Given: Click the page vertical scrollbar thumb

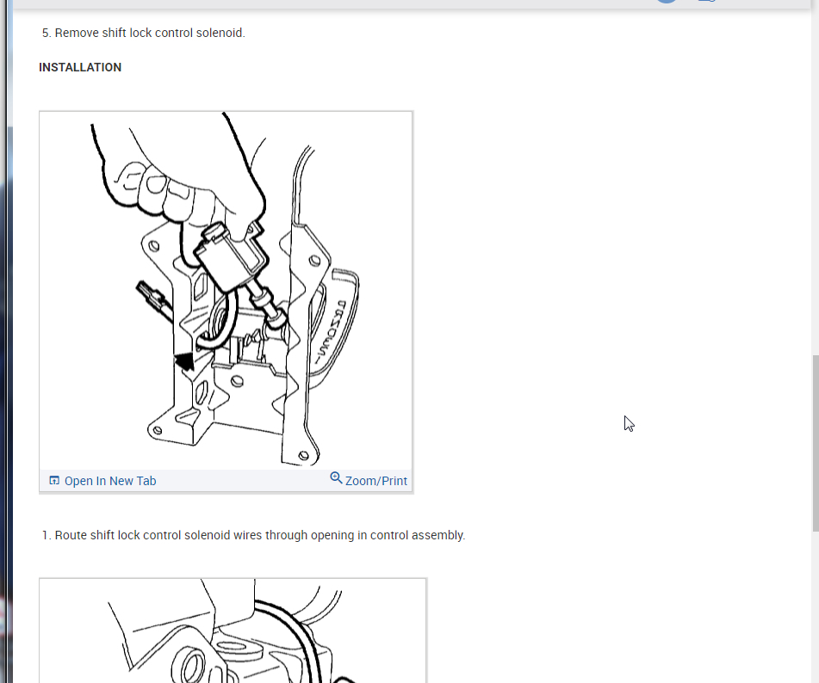Looking at the screenshot, I should (816, 443).
